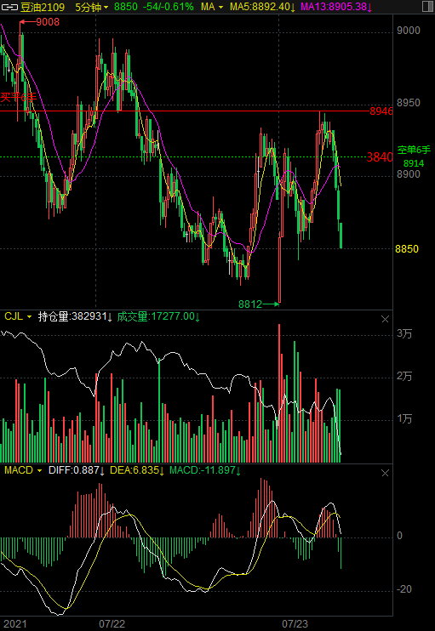Select the MA5:8892.40 value

[262, 7]
